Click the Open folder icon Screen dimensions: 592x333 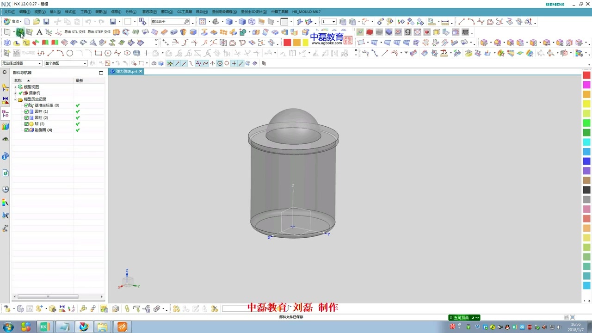tap(37, 22)
